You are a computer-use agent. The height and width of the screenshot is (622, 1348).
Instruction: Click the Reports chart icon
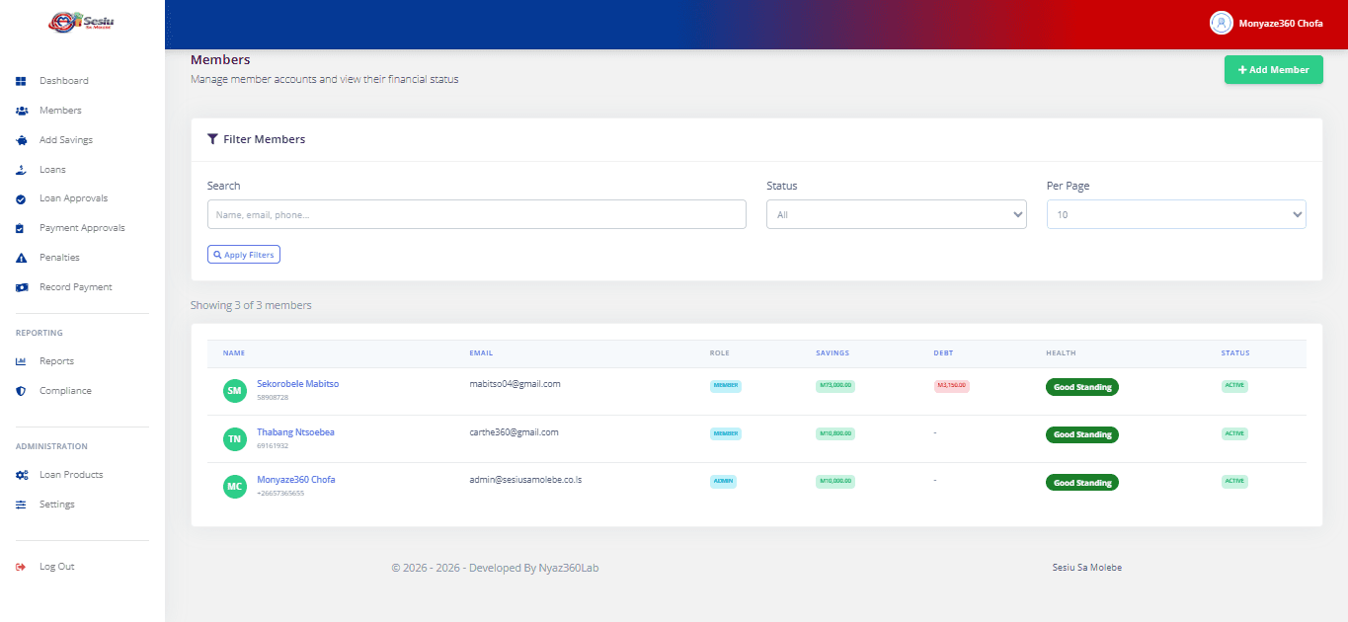(x=21, y=361)
